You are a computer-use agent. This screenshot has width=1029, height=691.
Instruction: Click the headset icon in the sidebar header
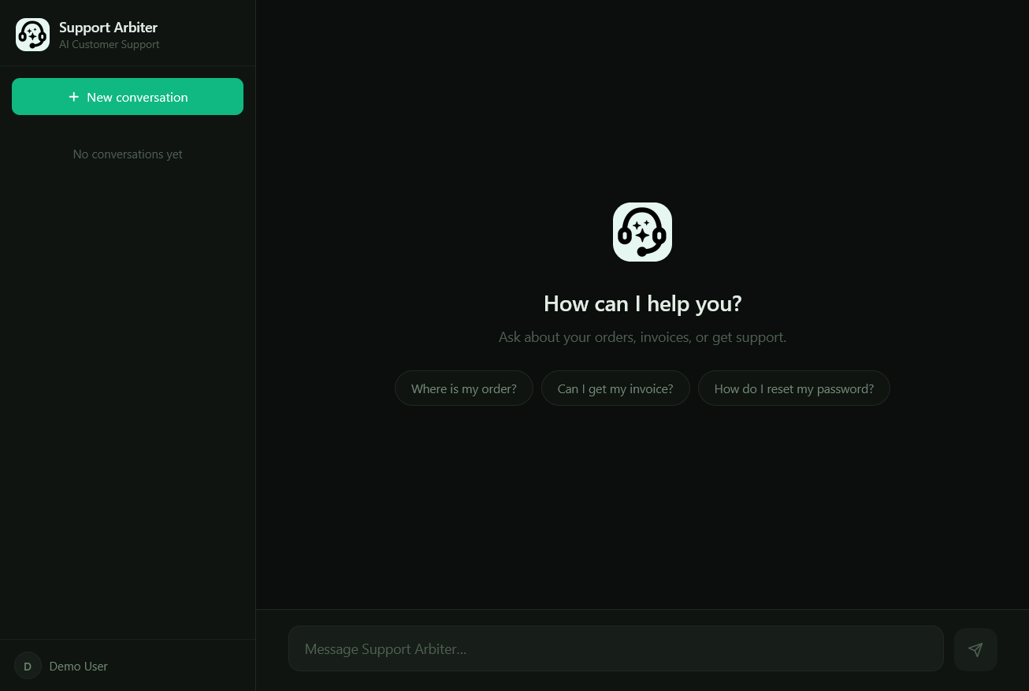(x=32, y=34)
